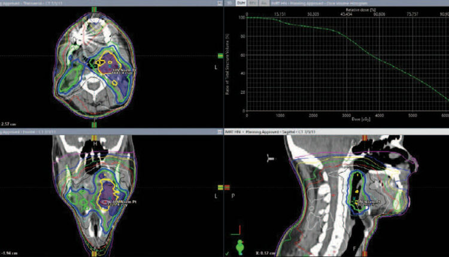Select green slice marker atop transversal view
Viewport: 449px width, 257px height.
tap(95, 10)
